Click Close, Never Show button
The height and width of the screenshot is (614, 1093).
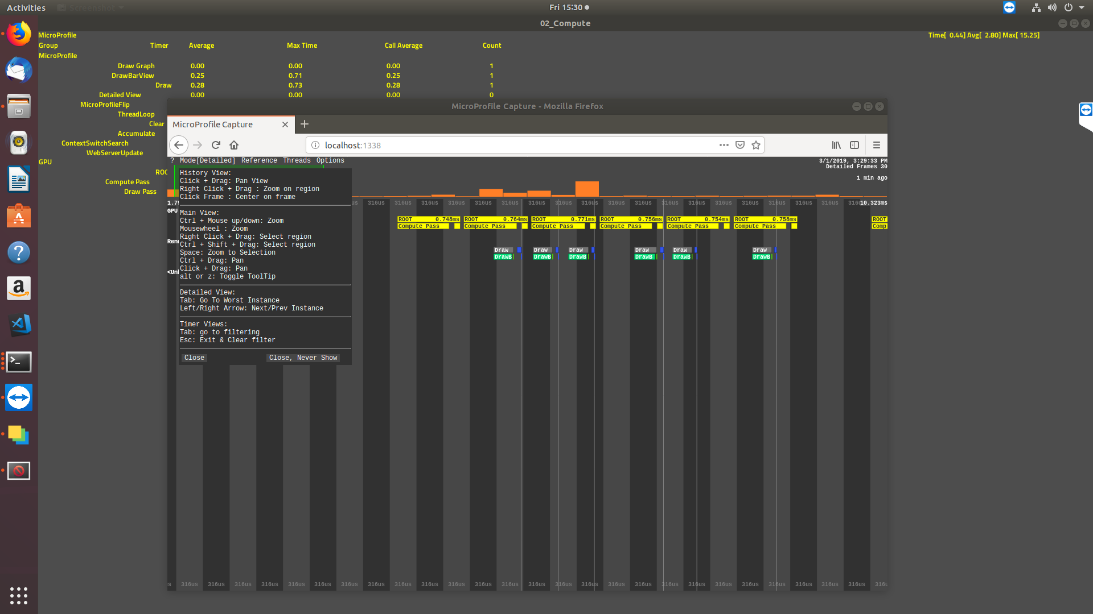[303, 358]
